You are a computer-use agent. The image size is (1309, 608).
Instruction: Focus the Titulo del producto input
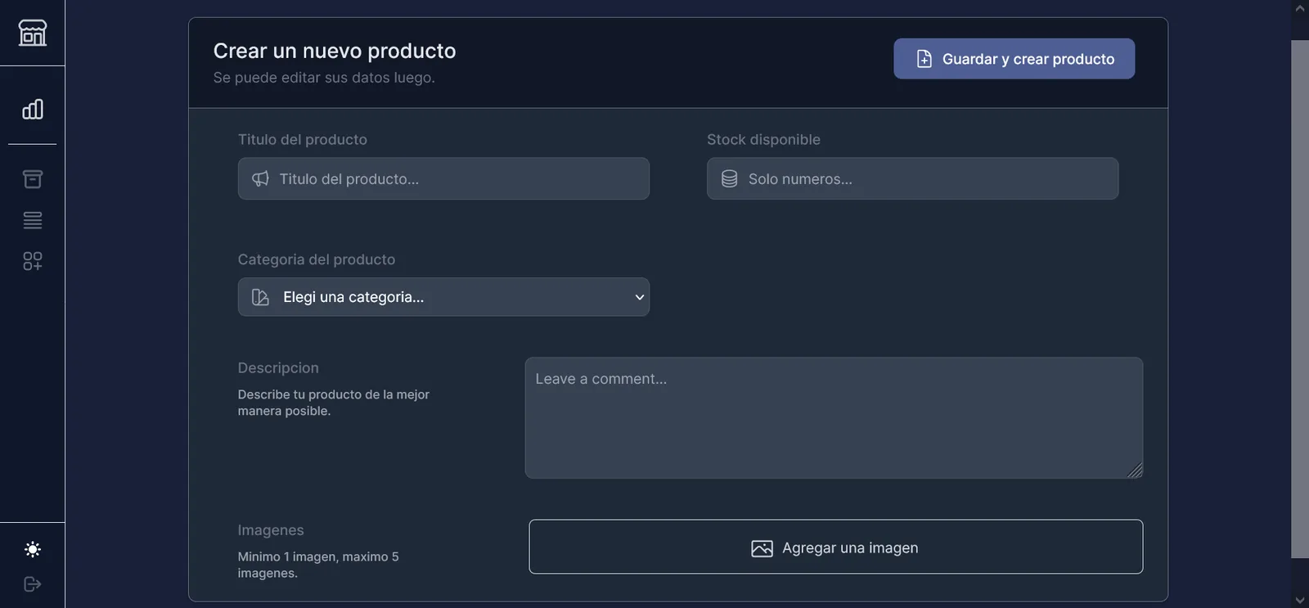[443, 178]
